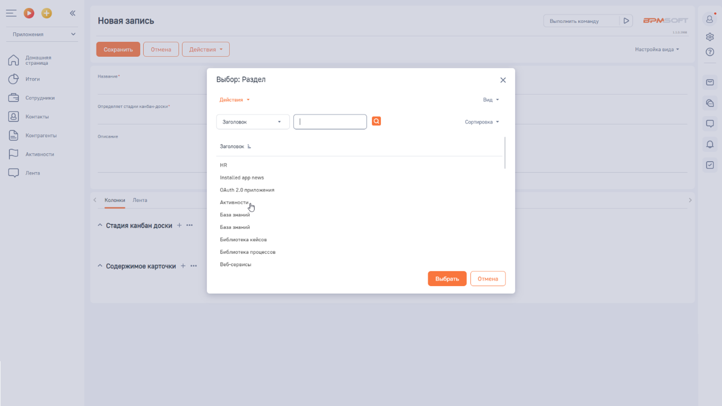Collapse the left sidebar with double chevron
The height and width of the screenshot is (406, 722).
[x=73, y=13]
